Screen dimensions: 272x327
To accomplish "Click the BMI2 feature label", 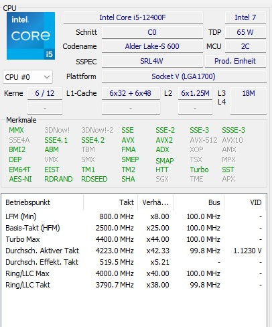I will coord(17,149).
